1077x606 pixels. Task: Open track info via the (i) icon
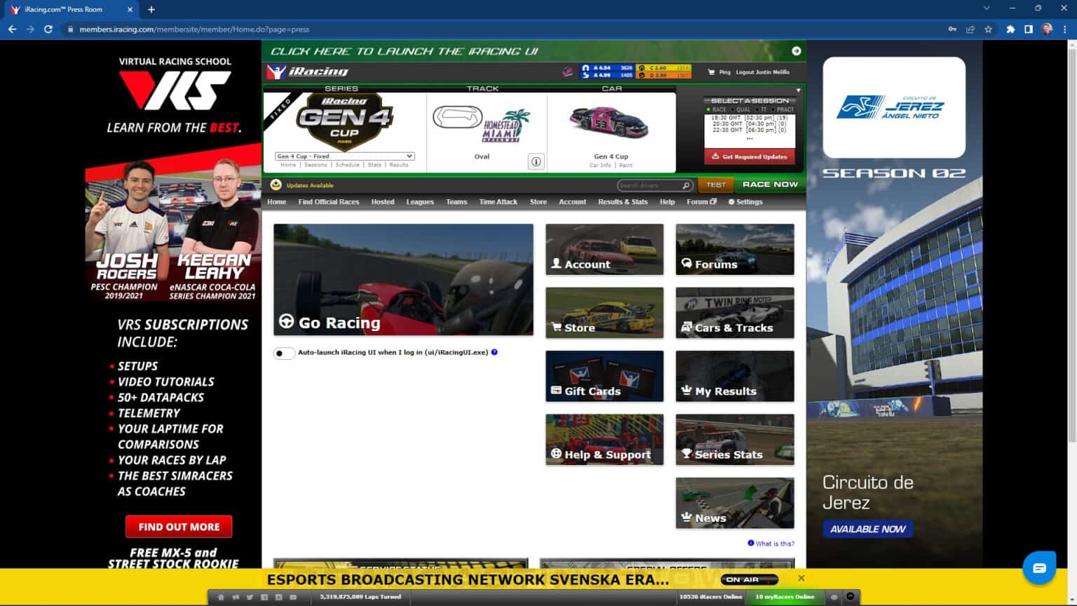point(536,161)
